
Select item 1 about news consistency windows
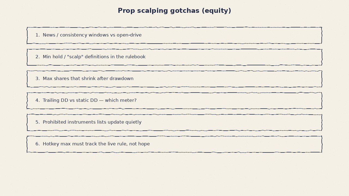point(174,35)
